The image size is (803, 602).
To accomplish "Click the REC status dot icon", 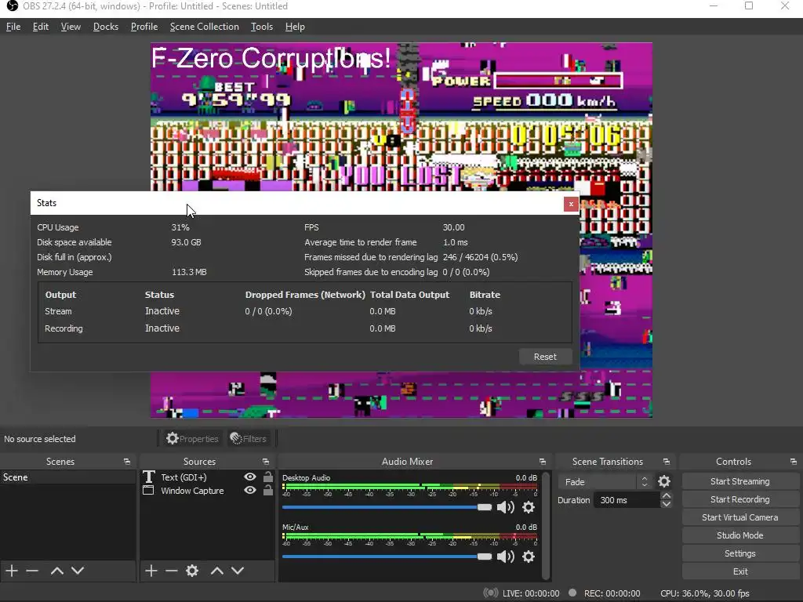I will [572, 593].
